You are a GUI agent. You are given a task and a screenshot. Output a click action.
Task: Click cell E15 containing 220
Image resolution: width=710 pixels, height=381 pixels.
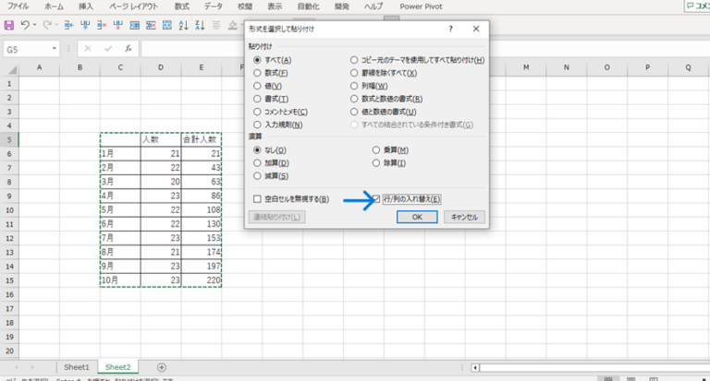[x=201, y=280]
